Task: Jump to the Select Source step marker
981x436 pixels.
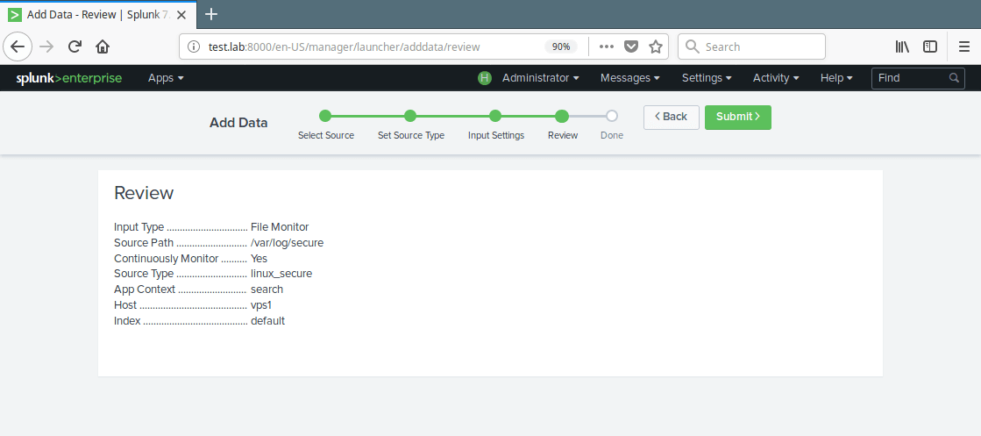Action: (x=325, y=116)
